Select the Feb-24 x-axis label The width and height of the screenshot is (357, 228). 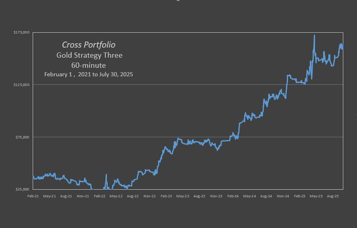(x=233, y=196)
